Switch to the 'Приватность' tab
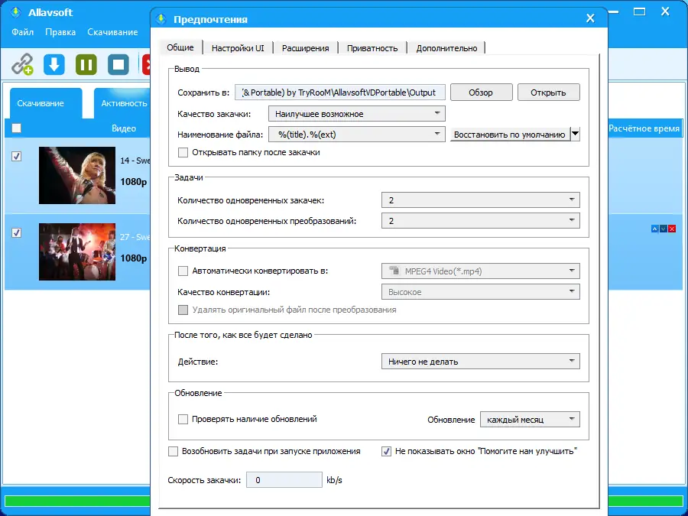The image size is (688, 516). point(372,47)
